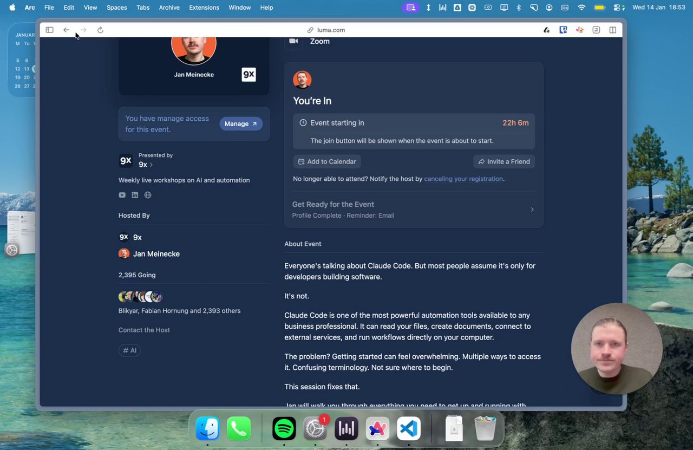Open Spotify from the Dock
693x450 pixels.
284,429
